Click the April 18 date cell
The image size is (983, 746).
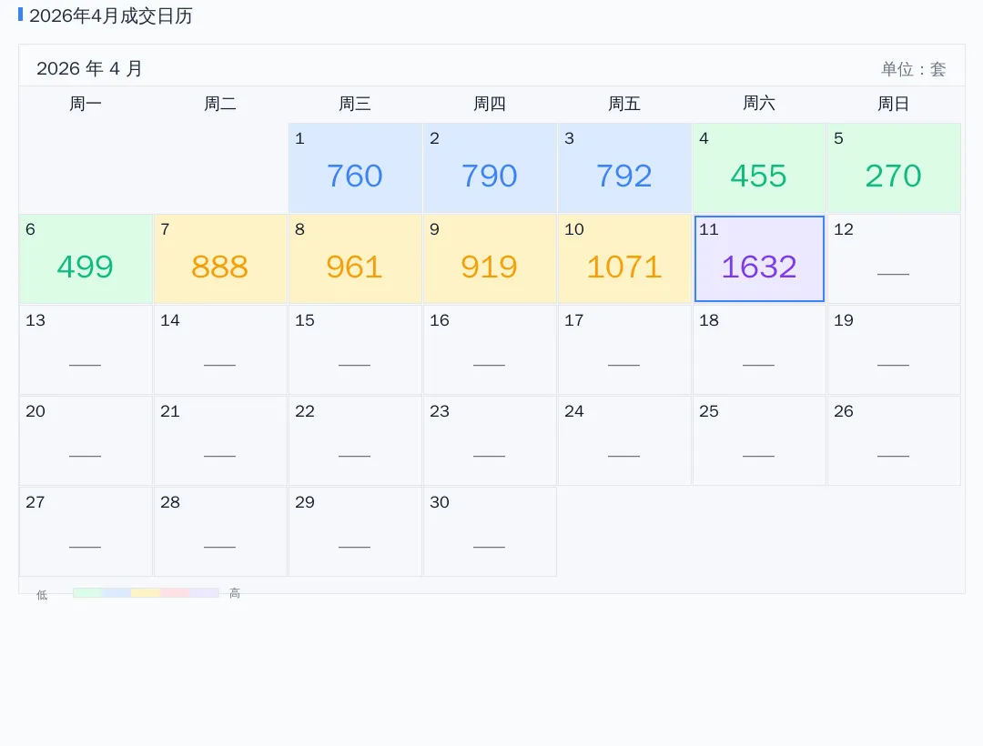[759, 349]
